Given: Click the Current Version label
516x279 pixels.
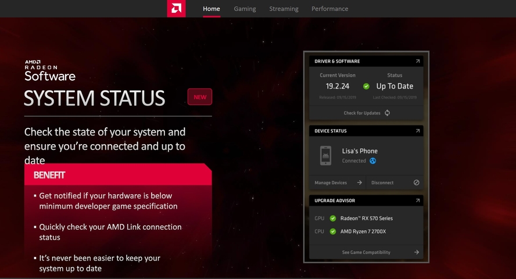Looking at the screenshot, I should (x=338, y=76).
